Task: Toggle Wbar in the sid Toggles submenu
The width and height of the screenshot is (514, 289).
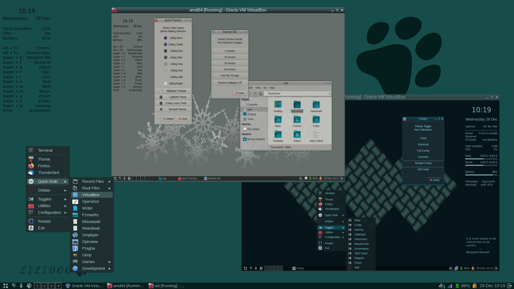Action: point(361,220)
